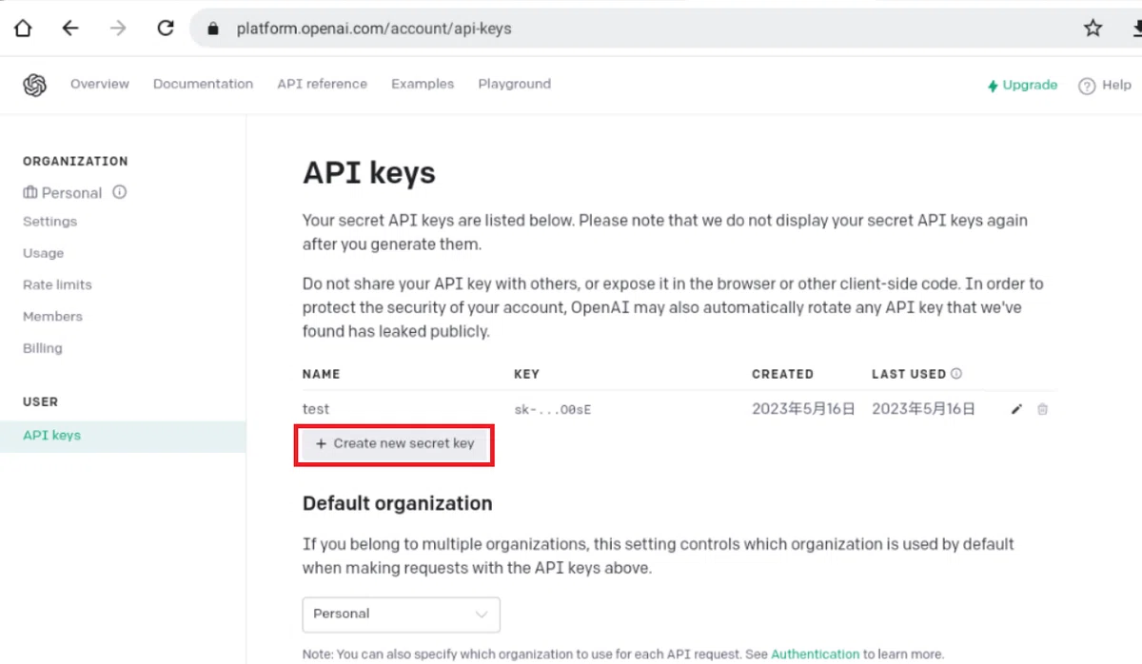The height and width of the screenshot is (664, 1142).
Task: Delete the test key with trash icon
Action: click(1042, 409)
